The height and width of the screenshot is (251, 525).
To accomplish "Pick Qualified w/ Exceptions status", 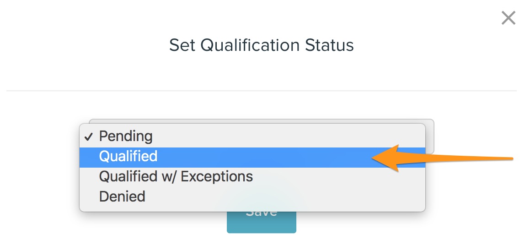I will point(176,177).
